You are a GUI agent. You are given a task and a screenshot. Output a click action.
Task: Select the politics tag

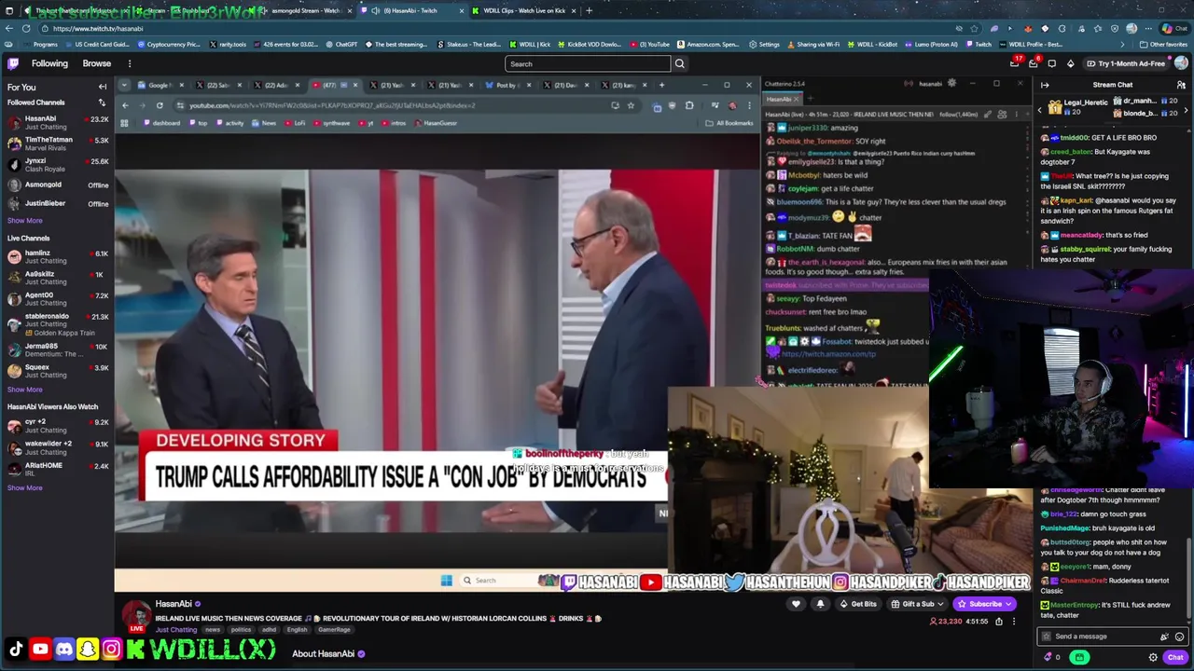[x=241, y=630]
